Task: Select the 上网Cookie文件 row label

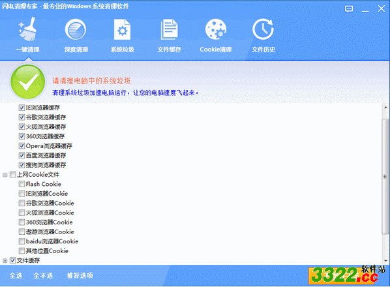Action: (38, 175)
